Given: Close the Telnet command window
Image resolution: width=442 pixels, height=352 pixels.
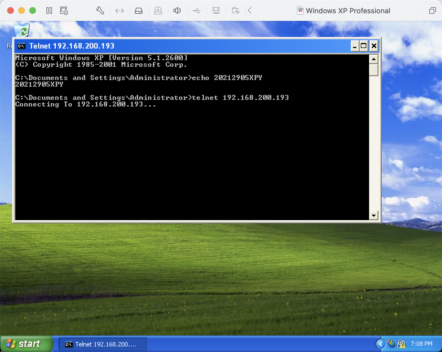Looking at the screenshot, I should click(x=374, y=46).
